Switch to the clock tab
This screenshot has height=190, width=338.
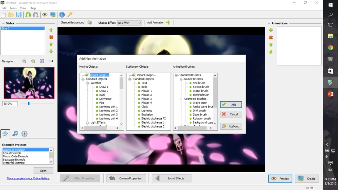24,134
